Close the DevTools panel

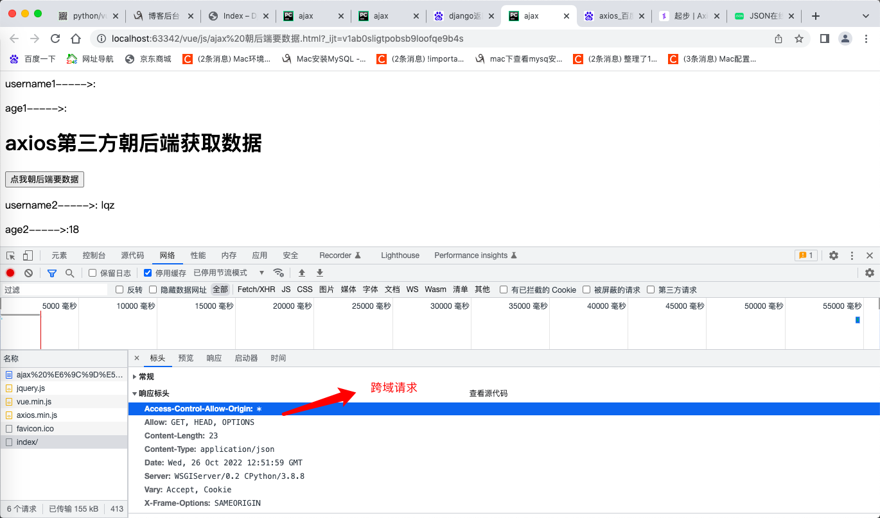coord(870,255)
